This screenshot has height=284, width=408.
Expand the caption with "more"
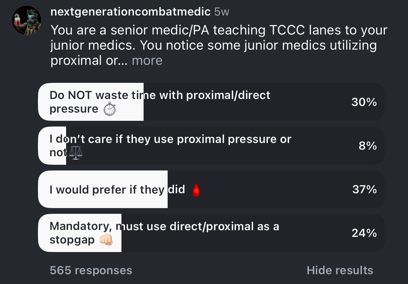pyautogui.click(x=147, y=60)
